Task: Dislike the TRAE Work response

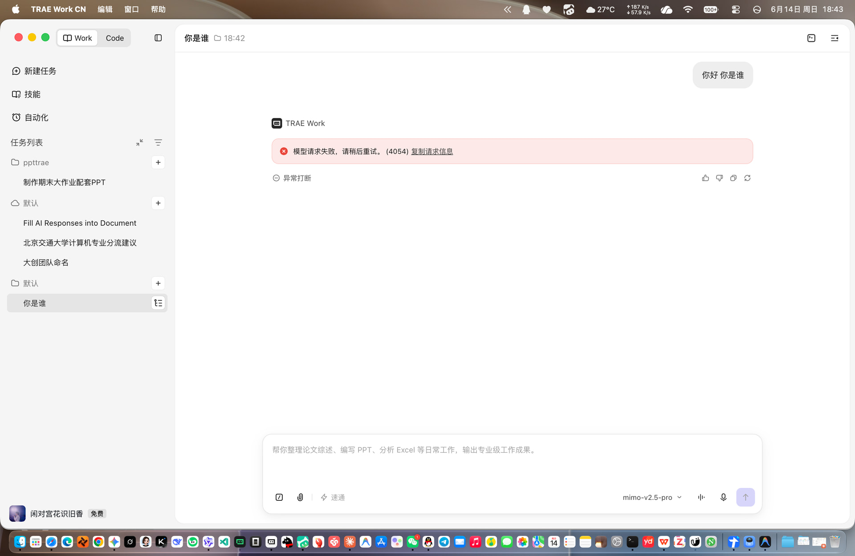Action: click(719, 178)
